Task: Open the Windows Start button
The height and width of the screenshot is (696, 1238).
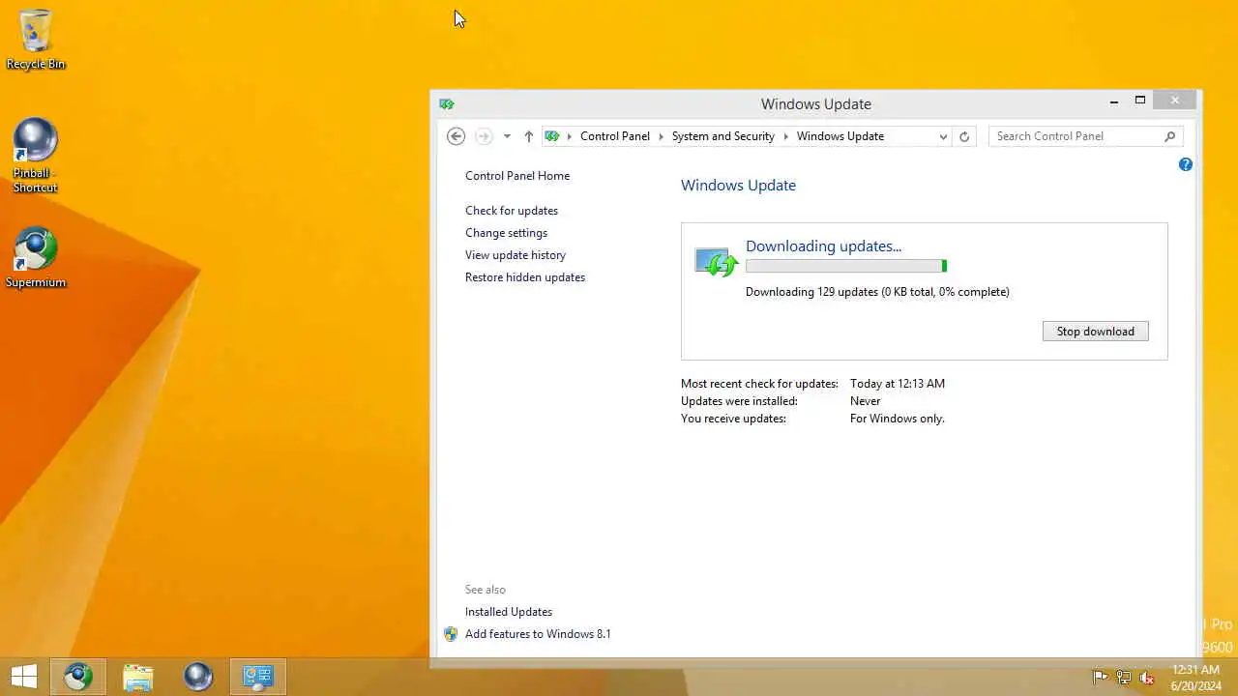Action: (x=24, y=677)
